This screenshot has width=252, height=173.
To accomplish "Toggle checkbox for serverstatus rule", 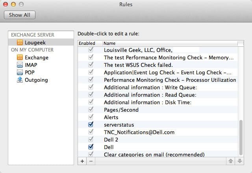I will [91, 124].
